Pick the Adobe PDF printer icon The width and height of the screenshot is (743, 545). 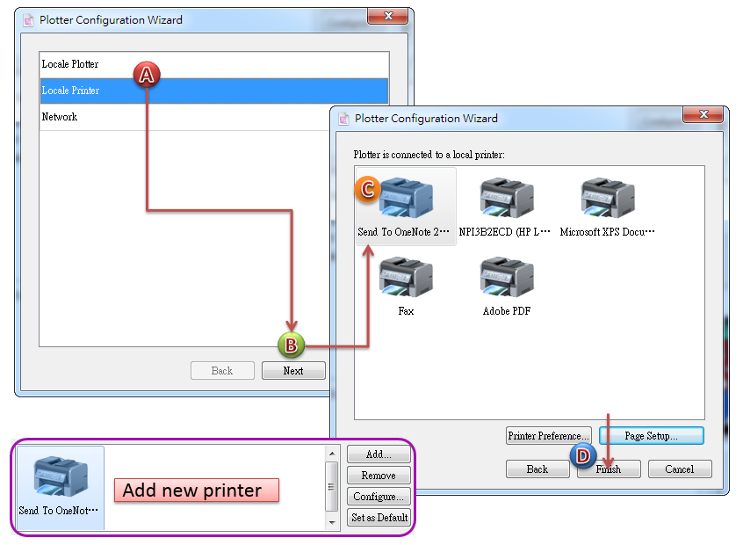507,280
